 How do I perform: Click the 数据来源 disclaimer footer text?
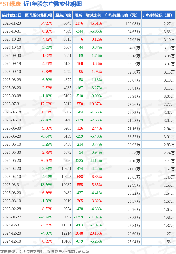[45, 251]
